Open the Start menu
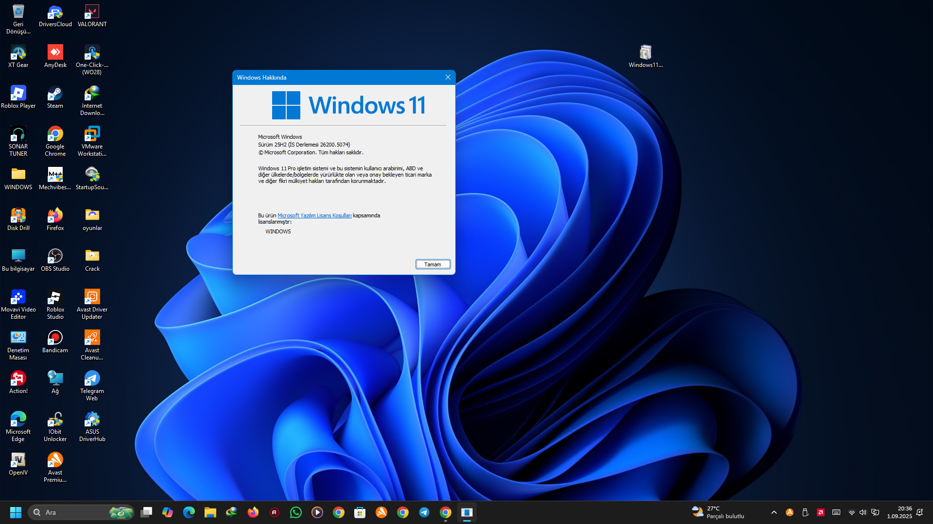 (x=16, y=512)
